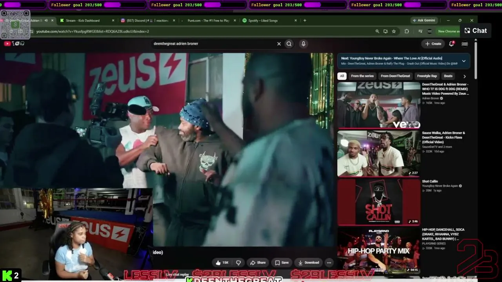Open HIP-HOP, DANCEHALL, SOCA mix title

444,234
